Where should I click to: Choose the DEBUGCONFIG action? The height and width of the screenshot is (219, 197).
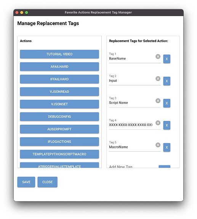[x=59, y=117]
